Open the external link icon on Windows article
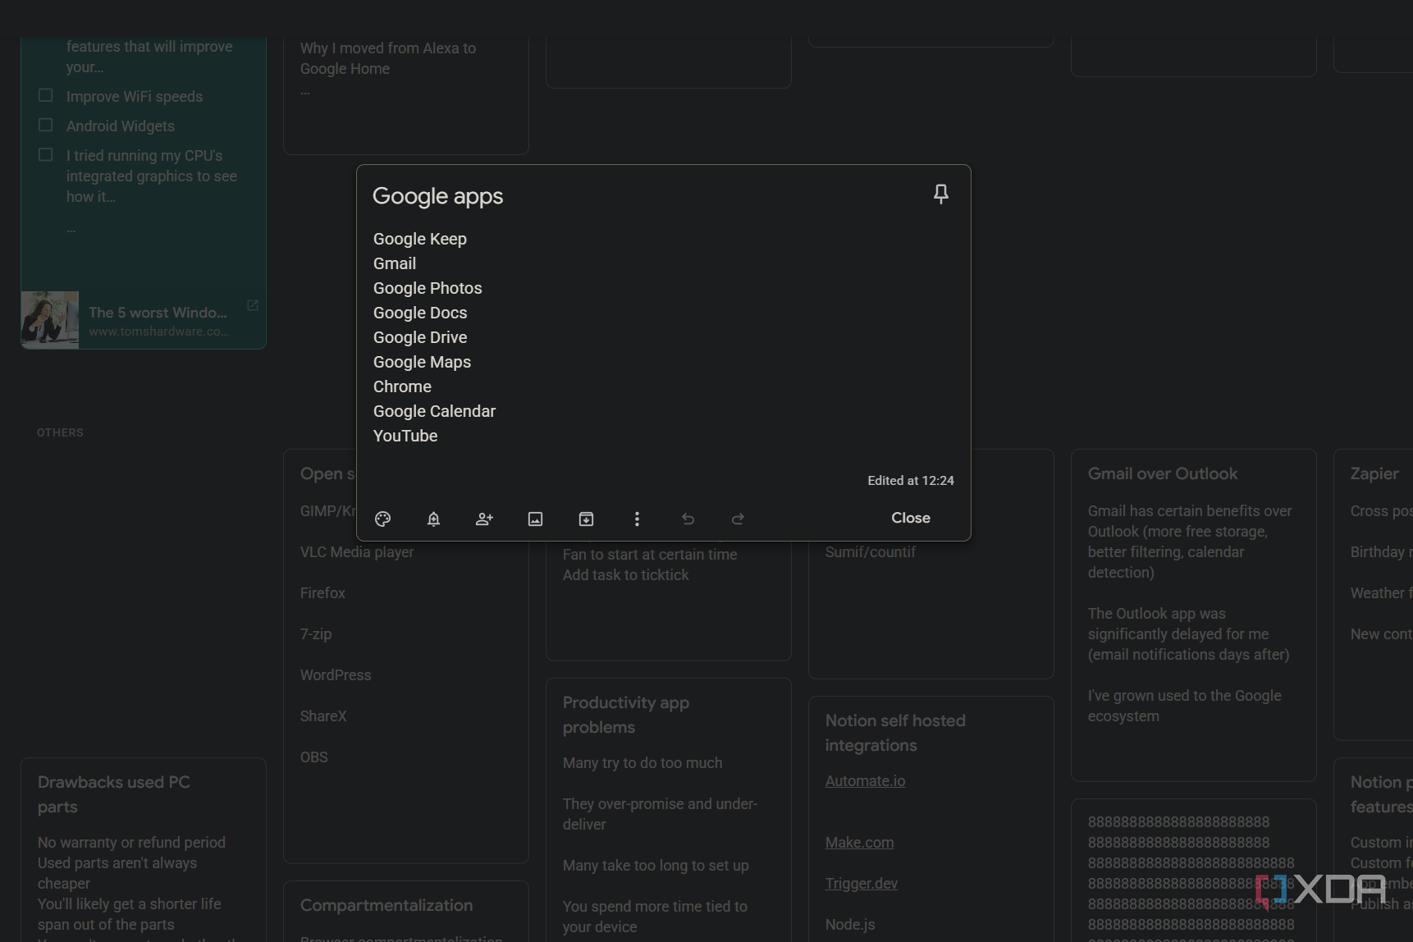Image resolution: width=1413 pixels, height=942 pixels. click(253, 305)
